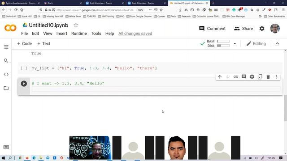Click the notebook title Untitled10.ipynb
287x161 pixels.
click(x=48, y=25)
